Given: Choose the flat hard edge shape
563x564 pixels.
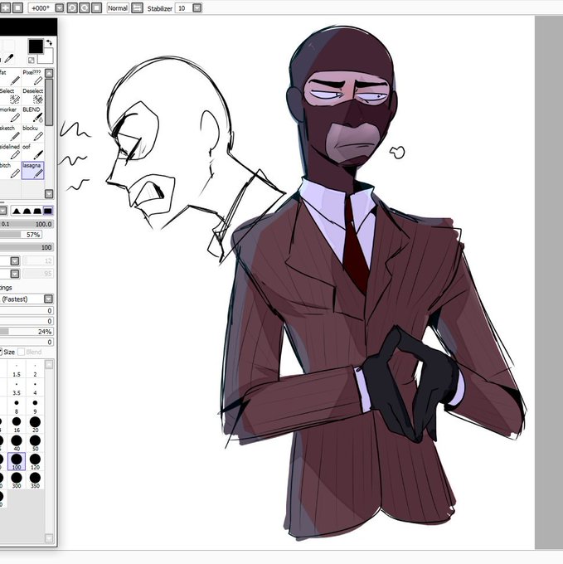Looking at the screenshot, I should coord(48,211).
